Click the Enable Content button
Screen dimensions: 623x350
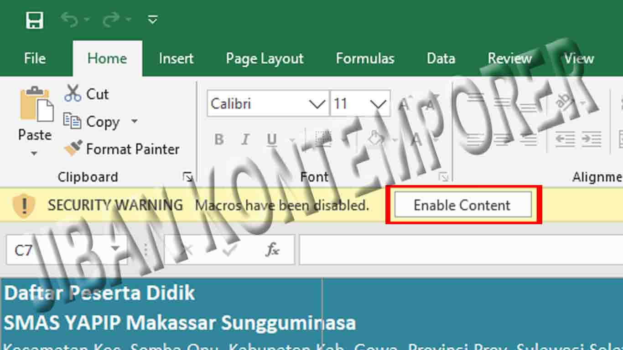462,205
